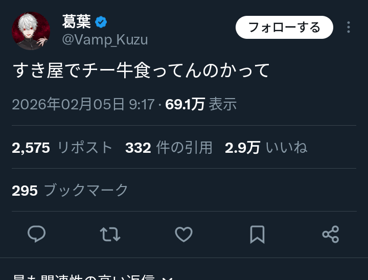Click the blue verified badge
The height and width of the screenshot is (280, 368).
tap(101, 22)
